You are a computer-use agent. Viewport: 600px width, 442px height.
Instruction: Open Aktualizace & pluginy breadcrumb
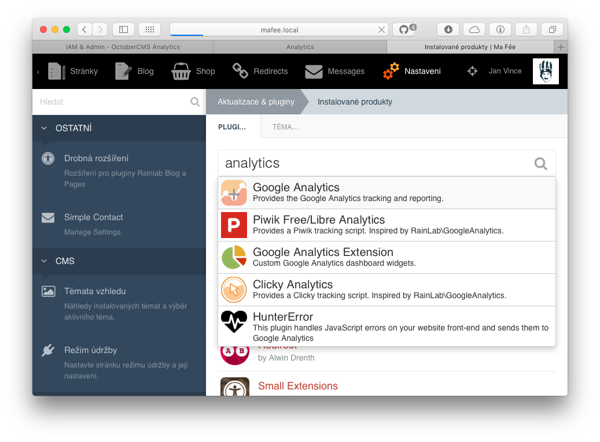(x=256, y=102)
